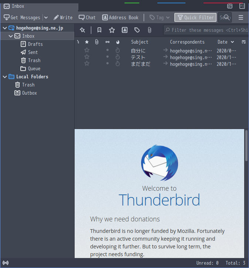This screenshot has height=268, width=249.
Task: Click Filter these messages field
Action: (x=206, y=30)
